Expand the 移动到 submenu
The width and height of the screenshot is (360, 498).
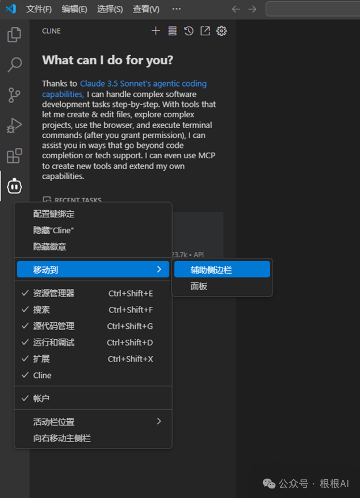tap(93, 269)
